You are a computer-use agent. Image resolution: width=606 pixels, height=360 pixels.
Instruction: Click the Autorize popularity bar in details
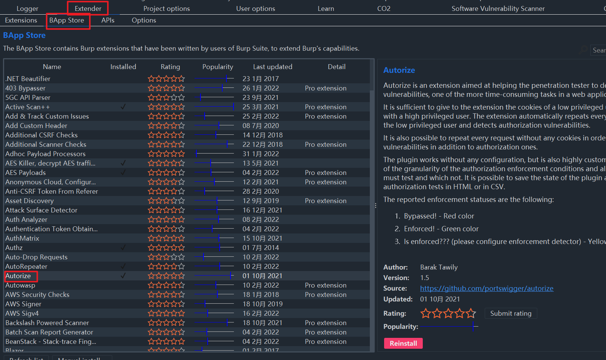coord(449,327)
